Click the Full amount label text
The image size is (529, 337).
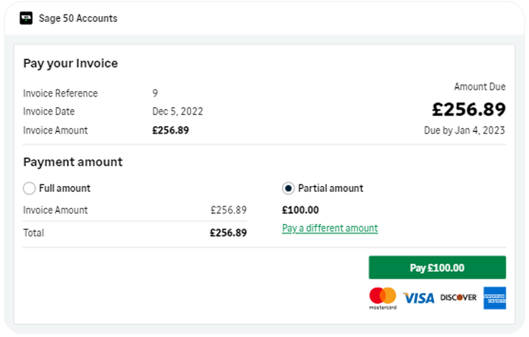65,188
